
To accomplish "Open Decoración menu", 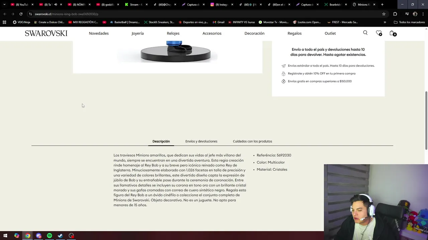I will click(x=254, y=33).
